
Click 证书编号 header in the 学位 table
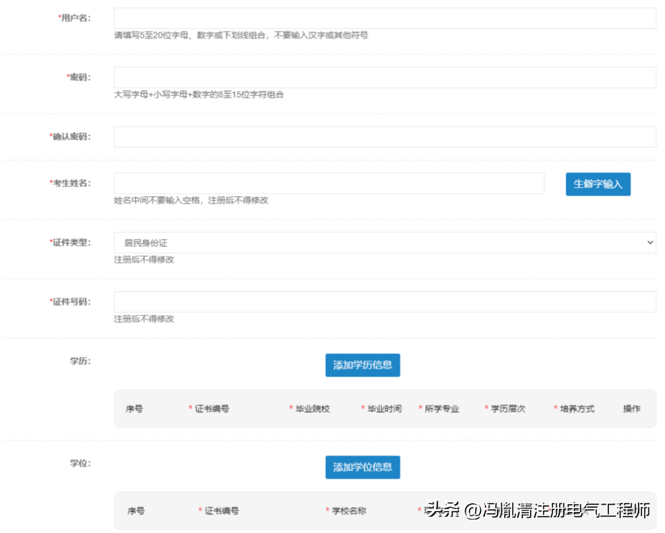click(222, 511)
